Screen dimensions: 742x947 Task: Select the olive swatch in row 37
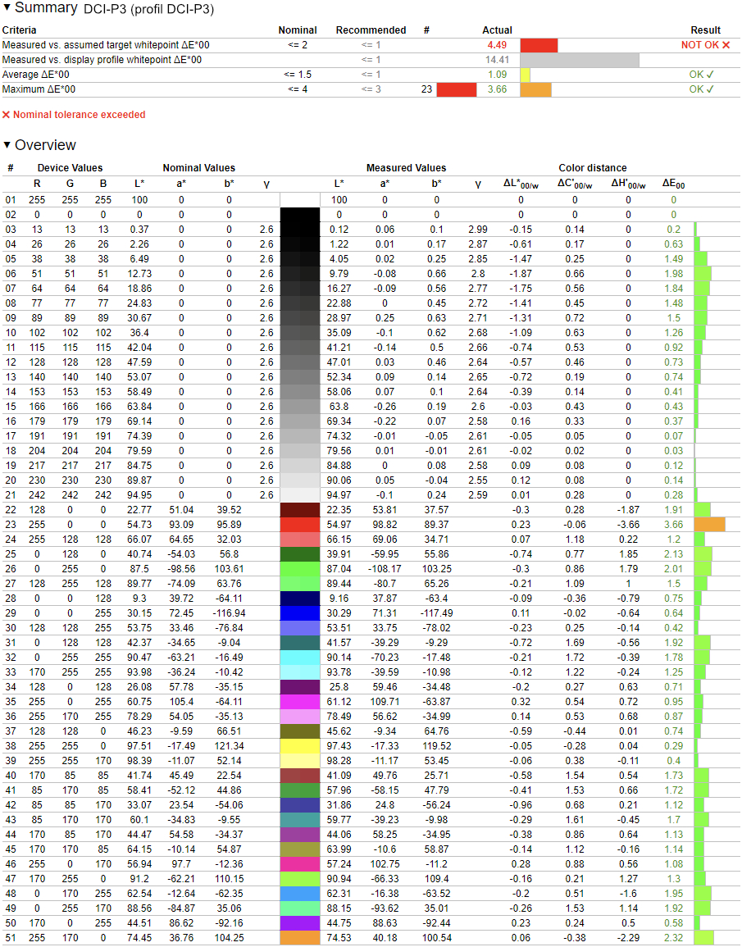[x=300, y=731]
